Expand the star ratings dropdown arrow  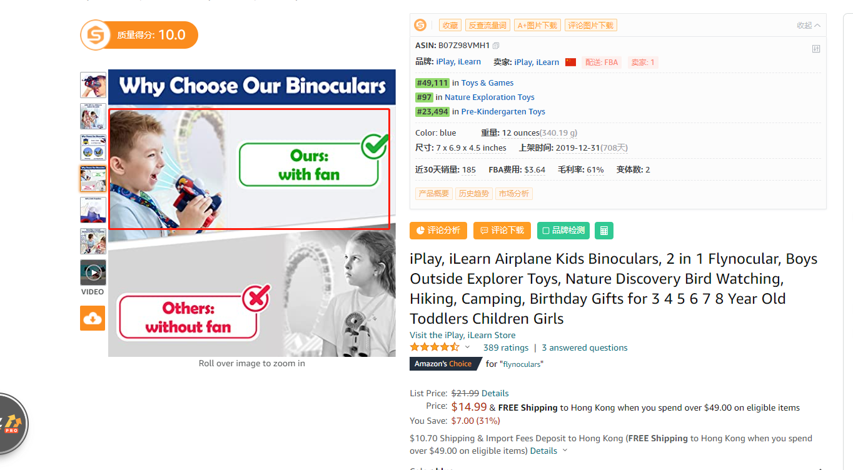coord(467,347)
